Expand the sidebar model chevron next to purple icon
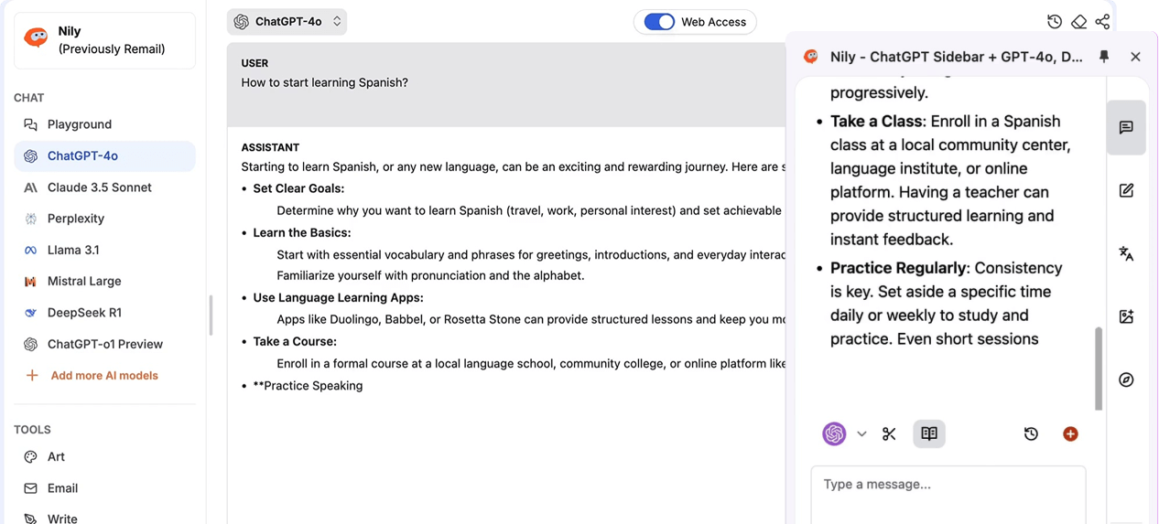1159x524 pixels. click(x=861, y=434)
